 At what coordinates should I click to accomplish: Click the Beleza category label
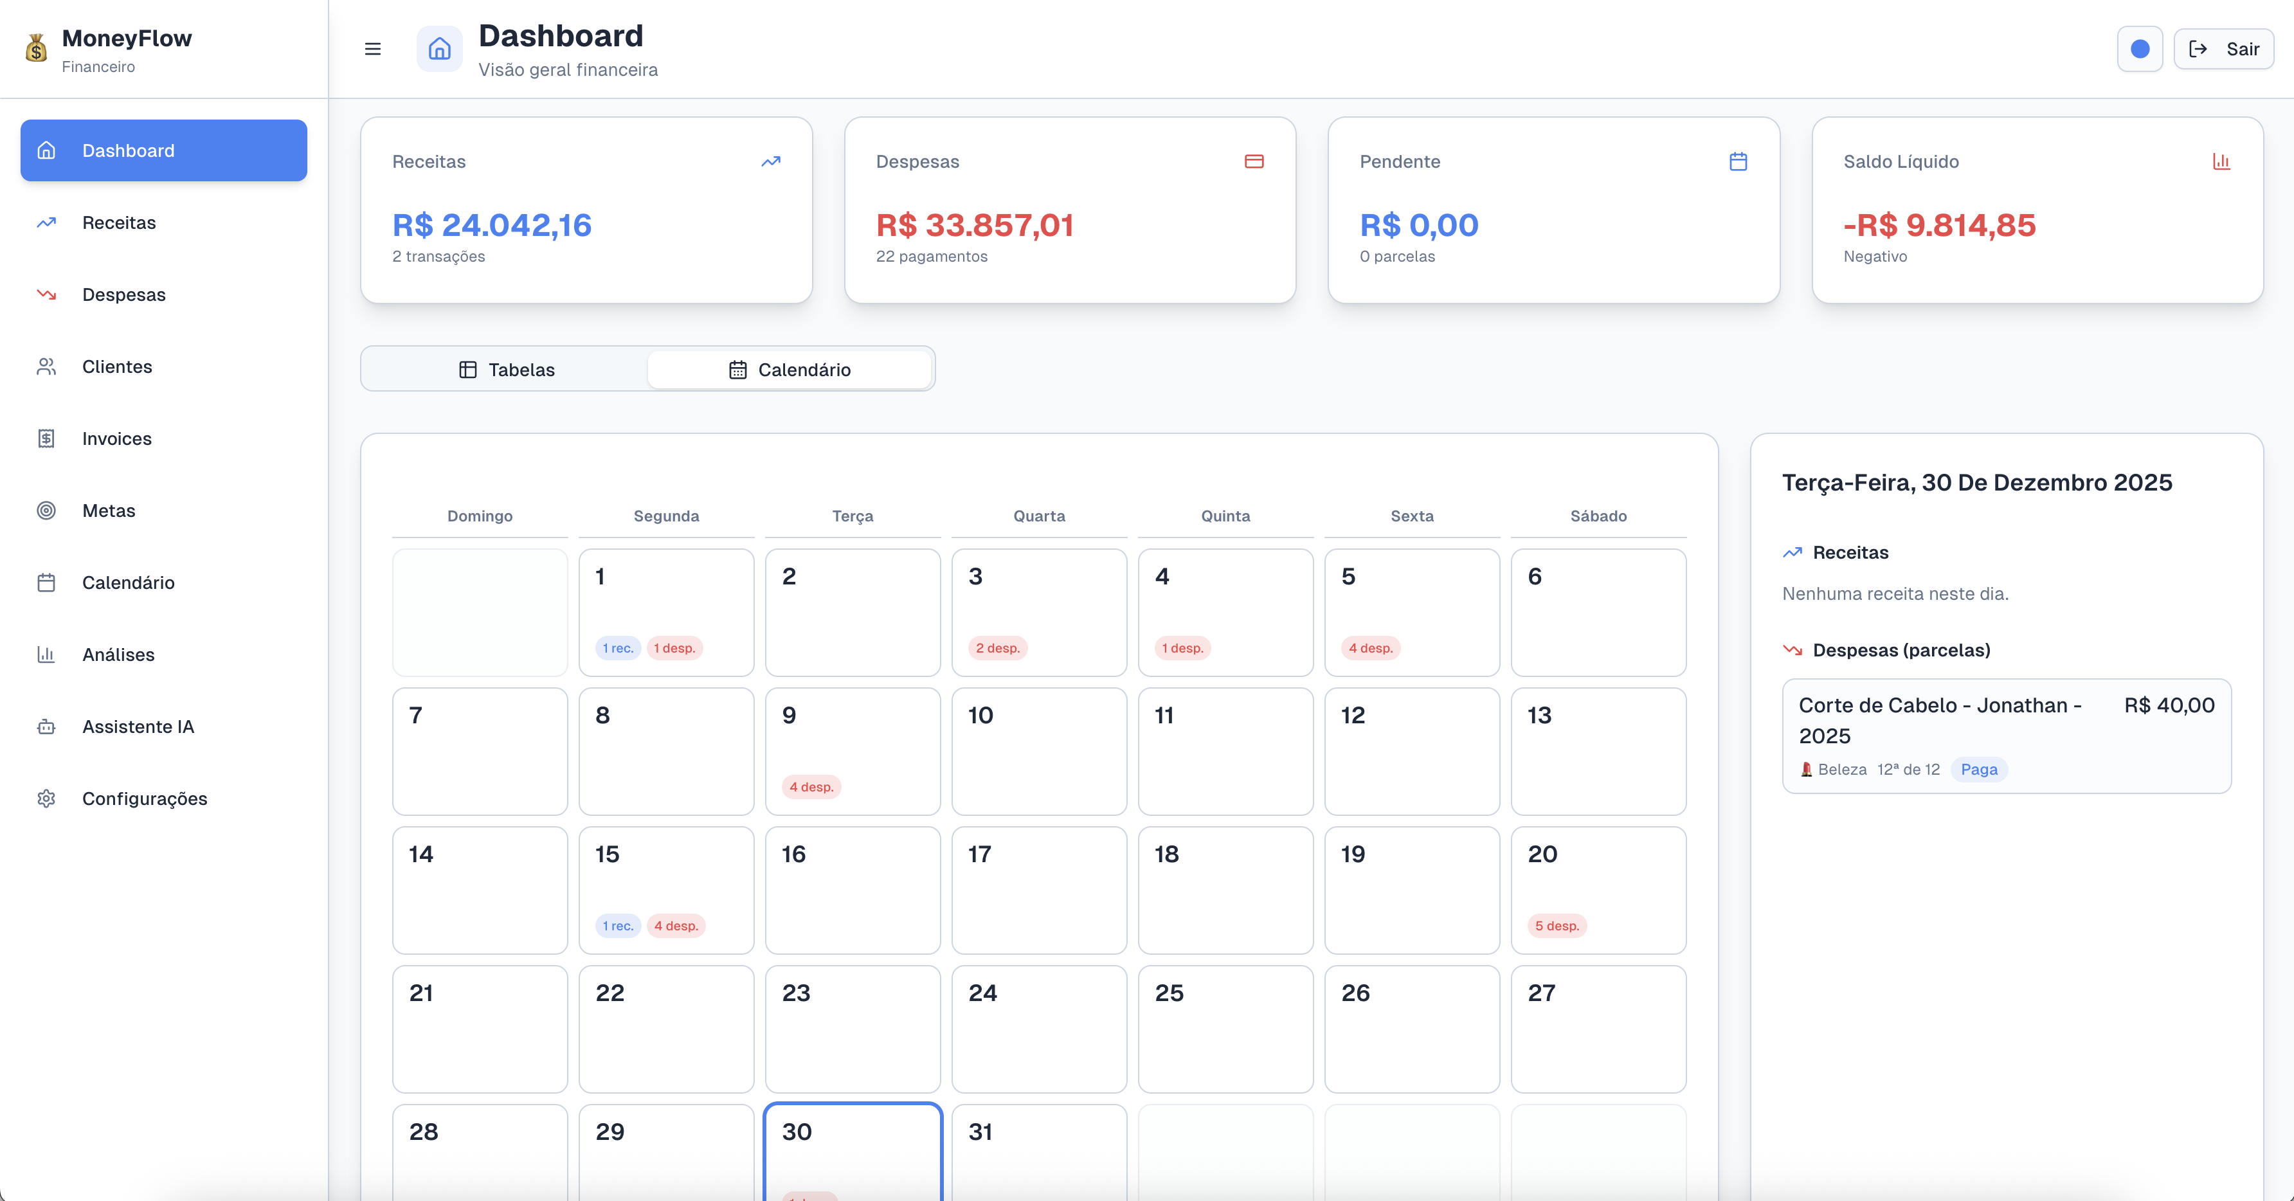click(1841, 769)
